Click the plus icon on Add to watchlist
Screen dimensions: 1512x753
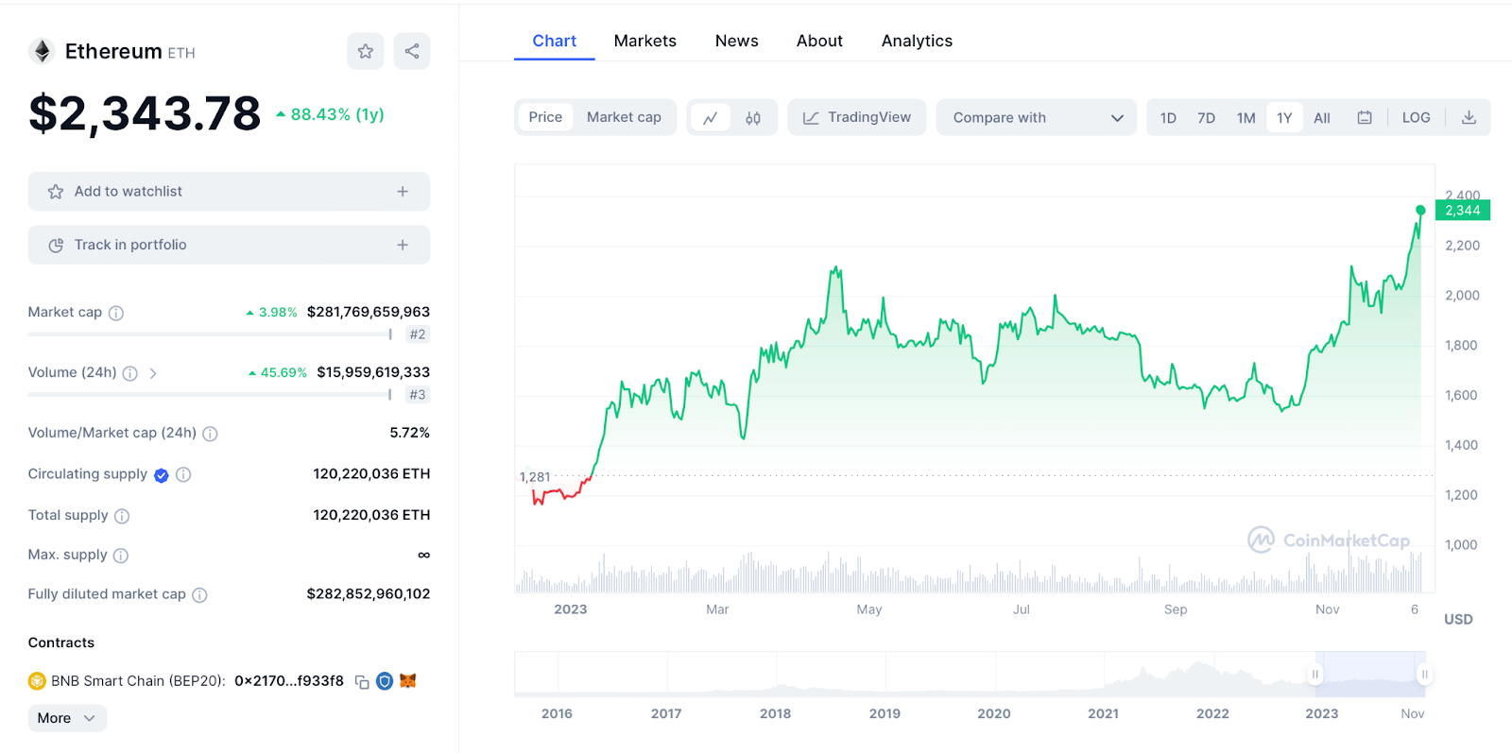tap(403, 192)
